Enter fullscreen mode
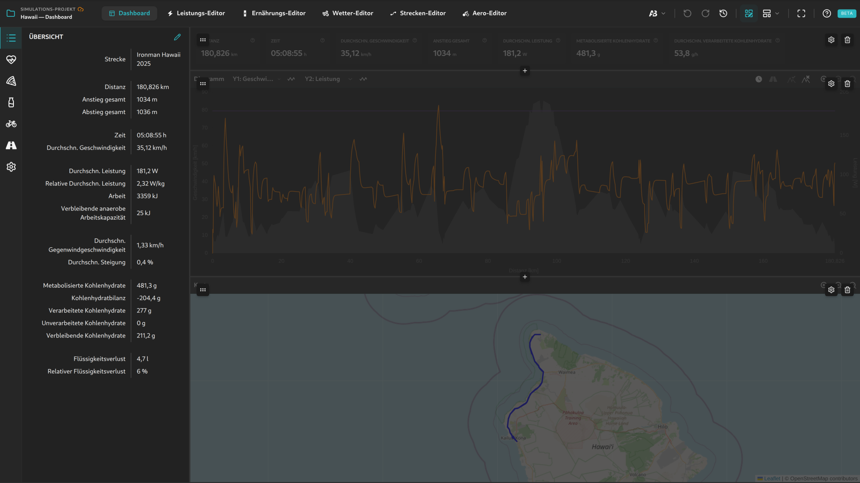Screen dimensions: 860x483 click(x=801, y=13)
